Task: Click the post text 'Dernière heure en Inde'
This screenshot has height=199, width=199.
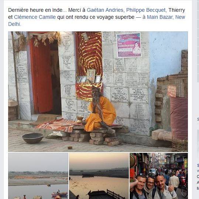Action: click(35, 10)
